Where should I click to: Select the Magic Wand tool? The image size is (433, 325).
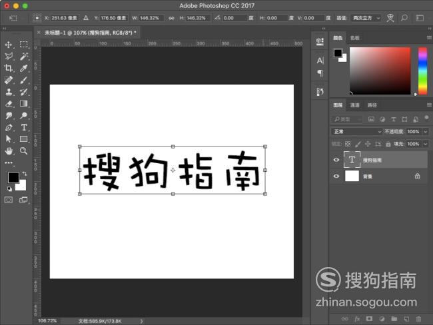tap(24, 57)
